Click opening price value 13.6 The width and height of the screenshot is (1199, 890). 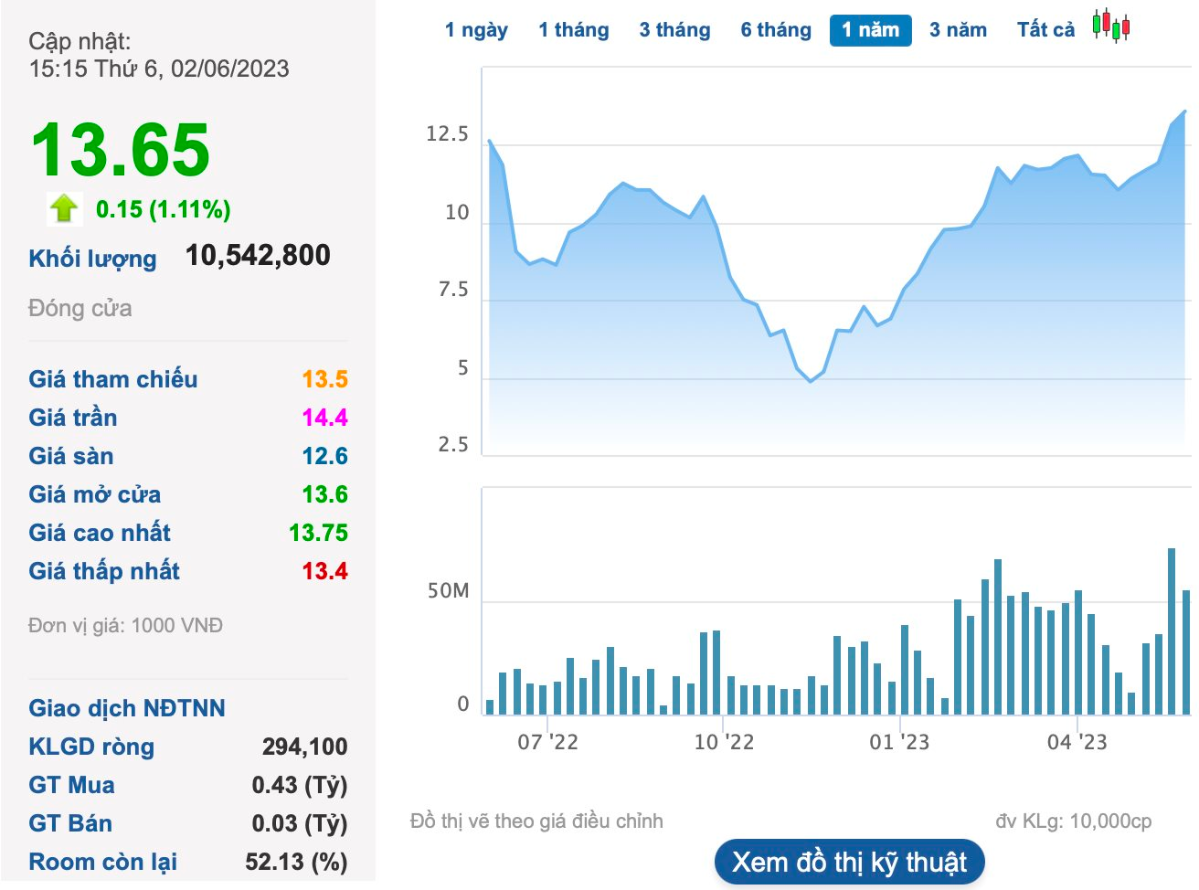[325, 494]
